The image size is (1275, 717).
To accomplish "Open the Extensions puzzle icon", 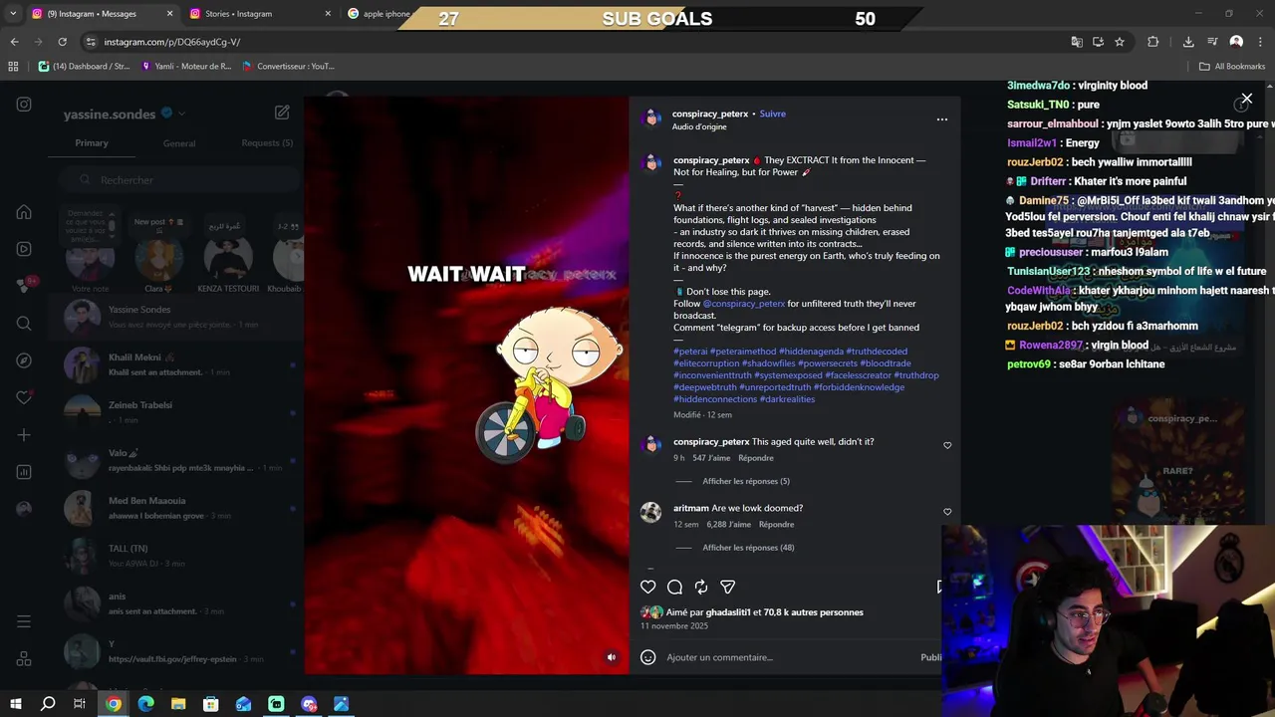I will [1153, 42].
